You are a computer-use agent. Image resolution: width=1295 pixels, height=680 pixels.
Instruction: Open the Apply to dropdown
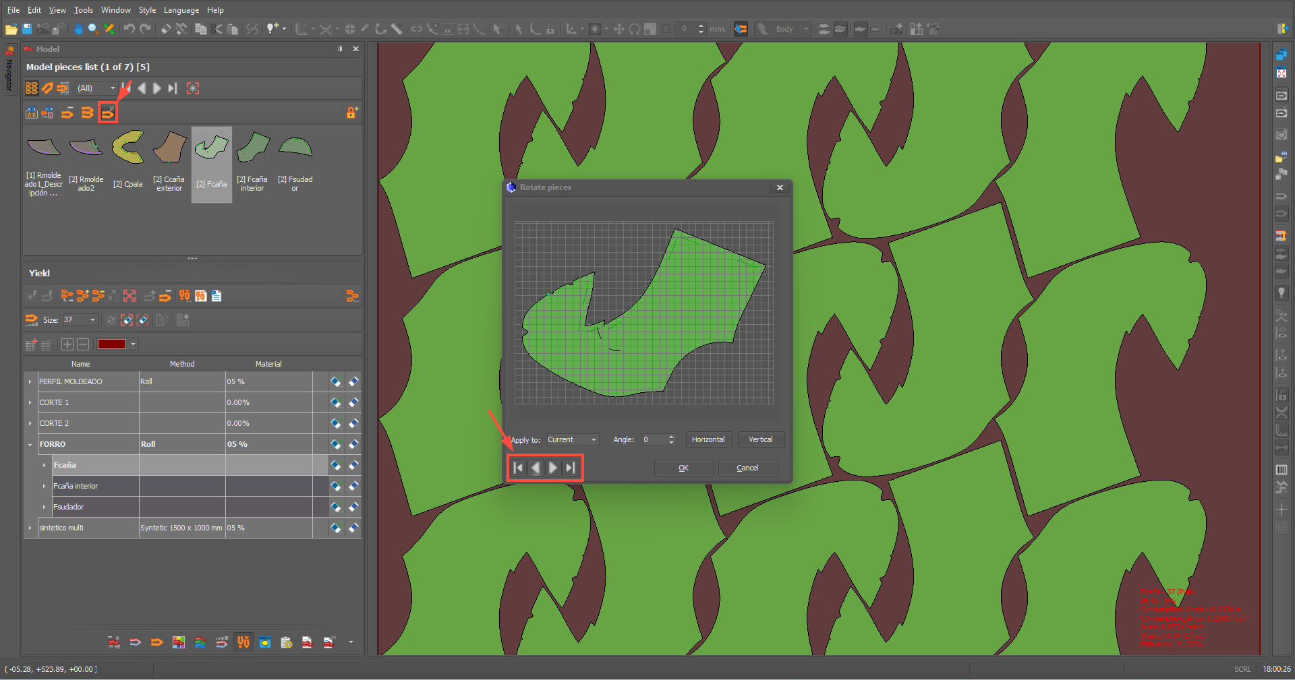click(573, 440)
